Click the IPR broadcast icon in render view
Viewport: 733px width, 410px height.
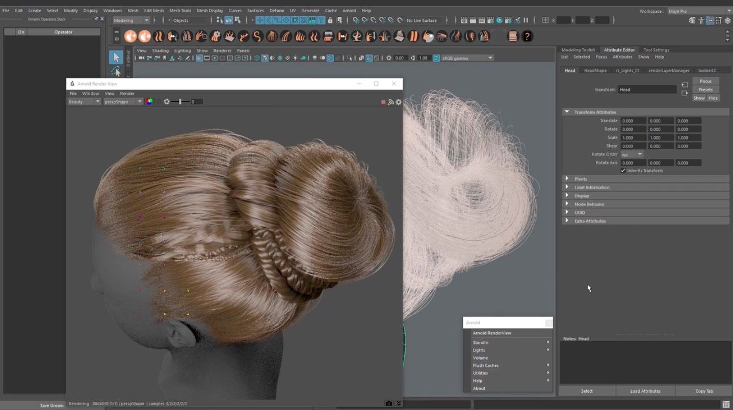391,102
